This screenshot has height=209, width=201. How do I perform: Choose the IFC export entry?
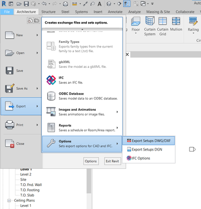tap(82, 80)
